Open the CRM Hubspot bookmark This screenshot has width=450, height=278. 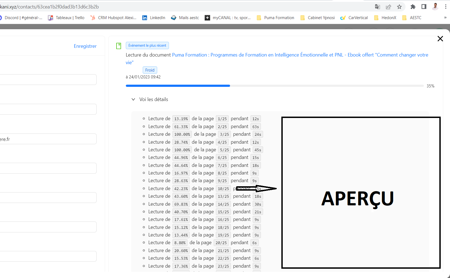click(x=114, y=18)
